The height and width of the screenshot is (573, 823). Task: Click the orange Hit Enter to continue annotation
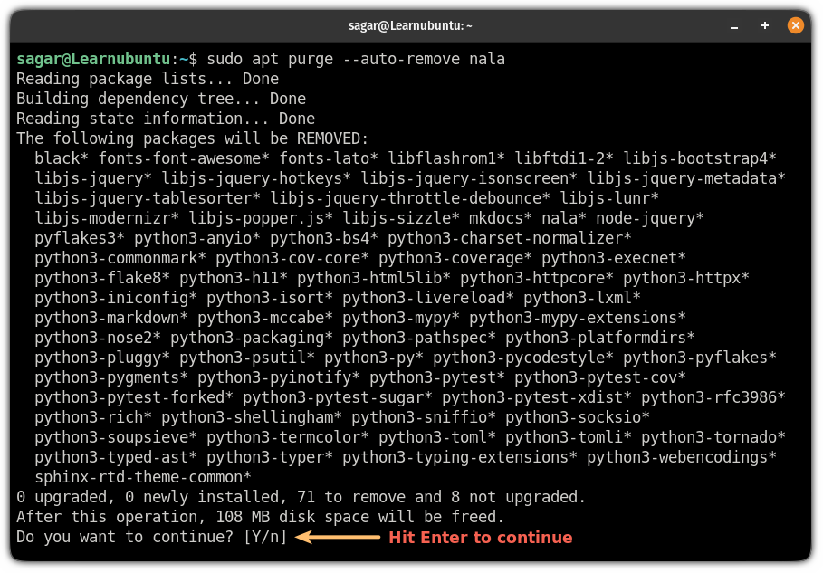(481, 537)
